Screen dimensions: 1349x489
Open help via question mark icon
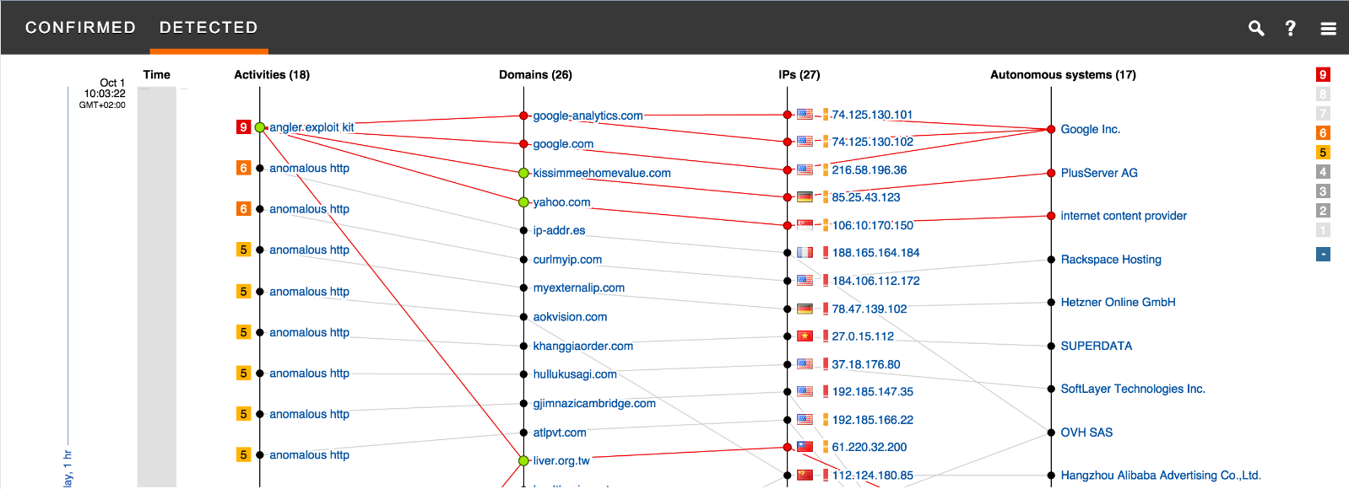(1290, 28)
